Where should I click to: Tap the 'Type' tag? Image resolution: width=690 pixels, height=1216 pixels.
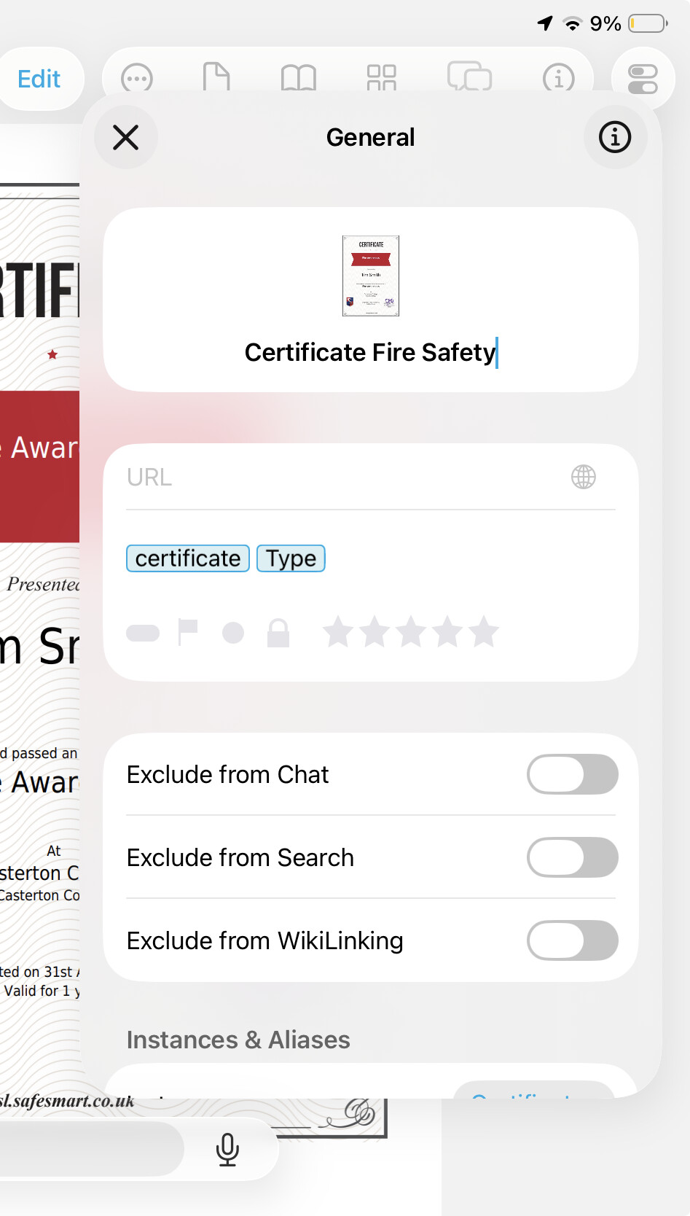(x=291, y=558)
